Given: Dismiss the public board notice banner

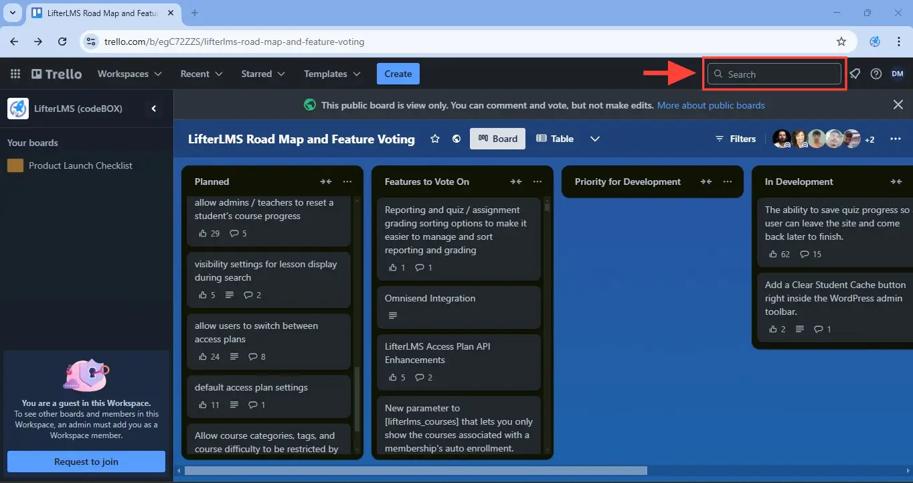Looking at the screenshot, I should click(x=898, y=105).
